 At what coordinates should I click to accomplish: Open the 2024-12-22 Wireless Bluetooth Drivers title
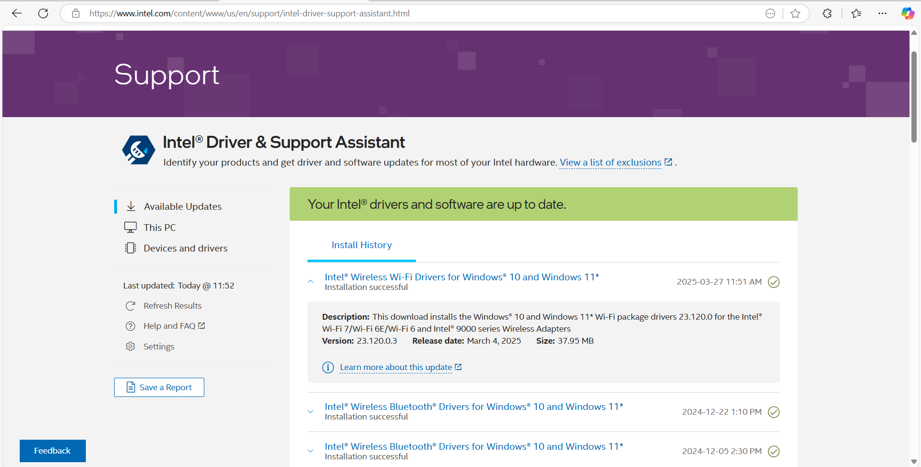[474, 407]
